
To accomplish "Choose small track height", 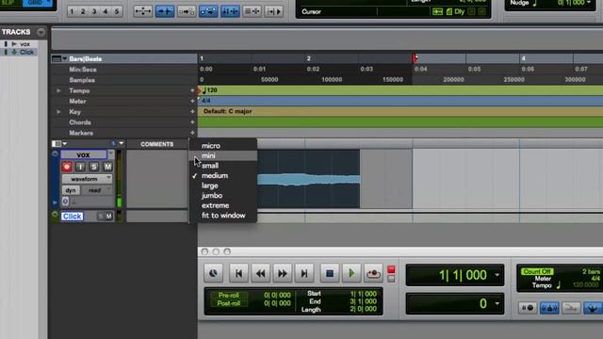I will pyautogui.click(x=223, y=166).
